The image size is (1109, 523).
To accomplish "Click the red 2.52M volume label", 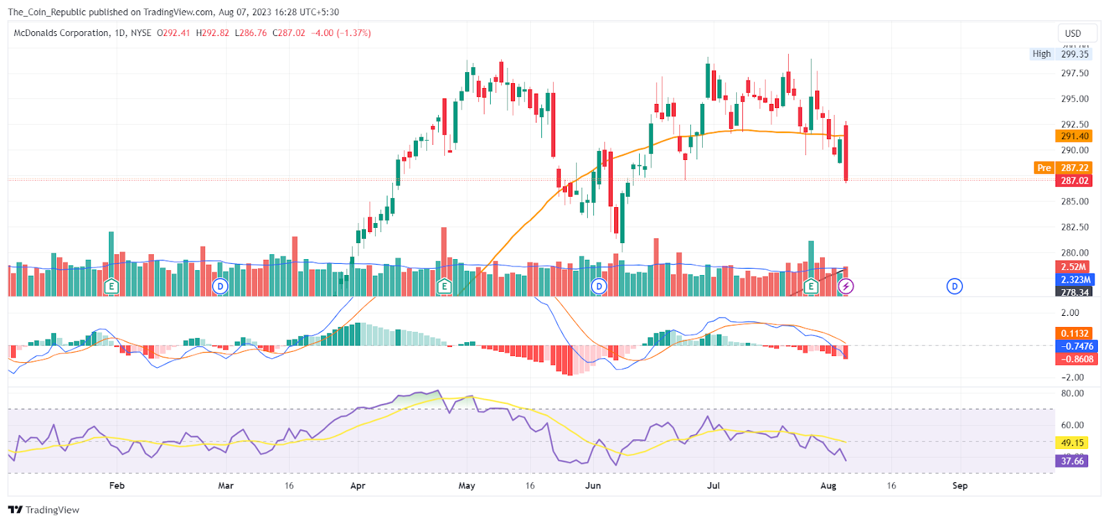I will (x=1074, y=267).
